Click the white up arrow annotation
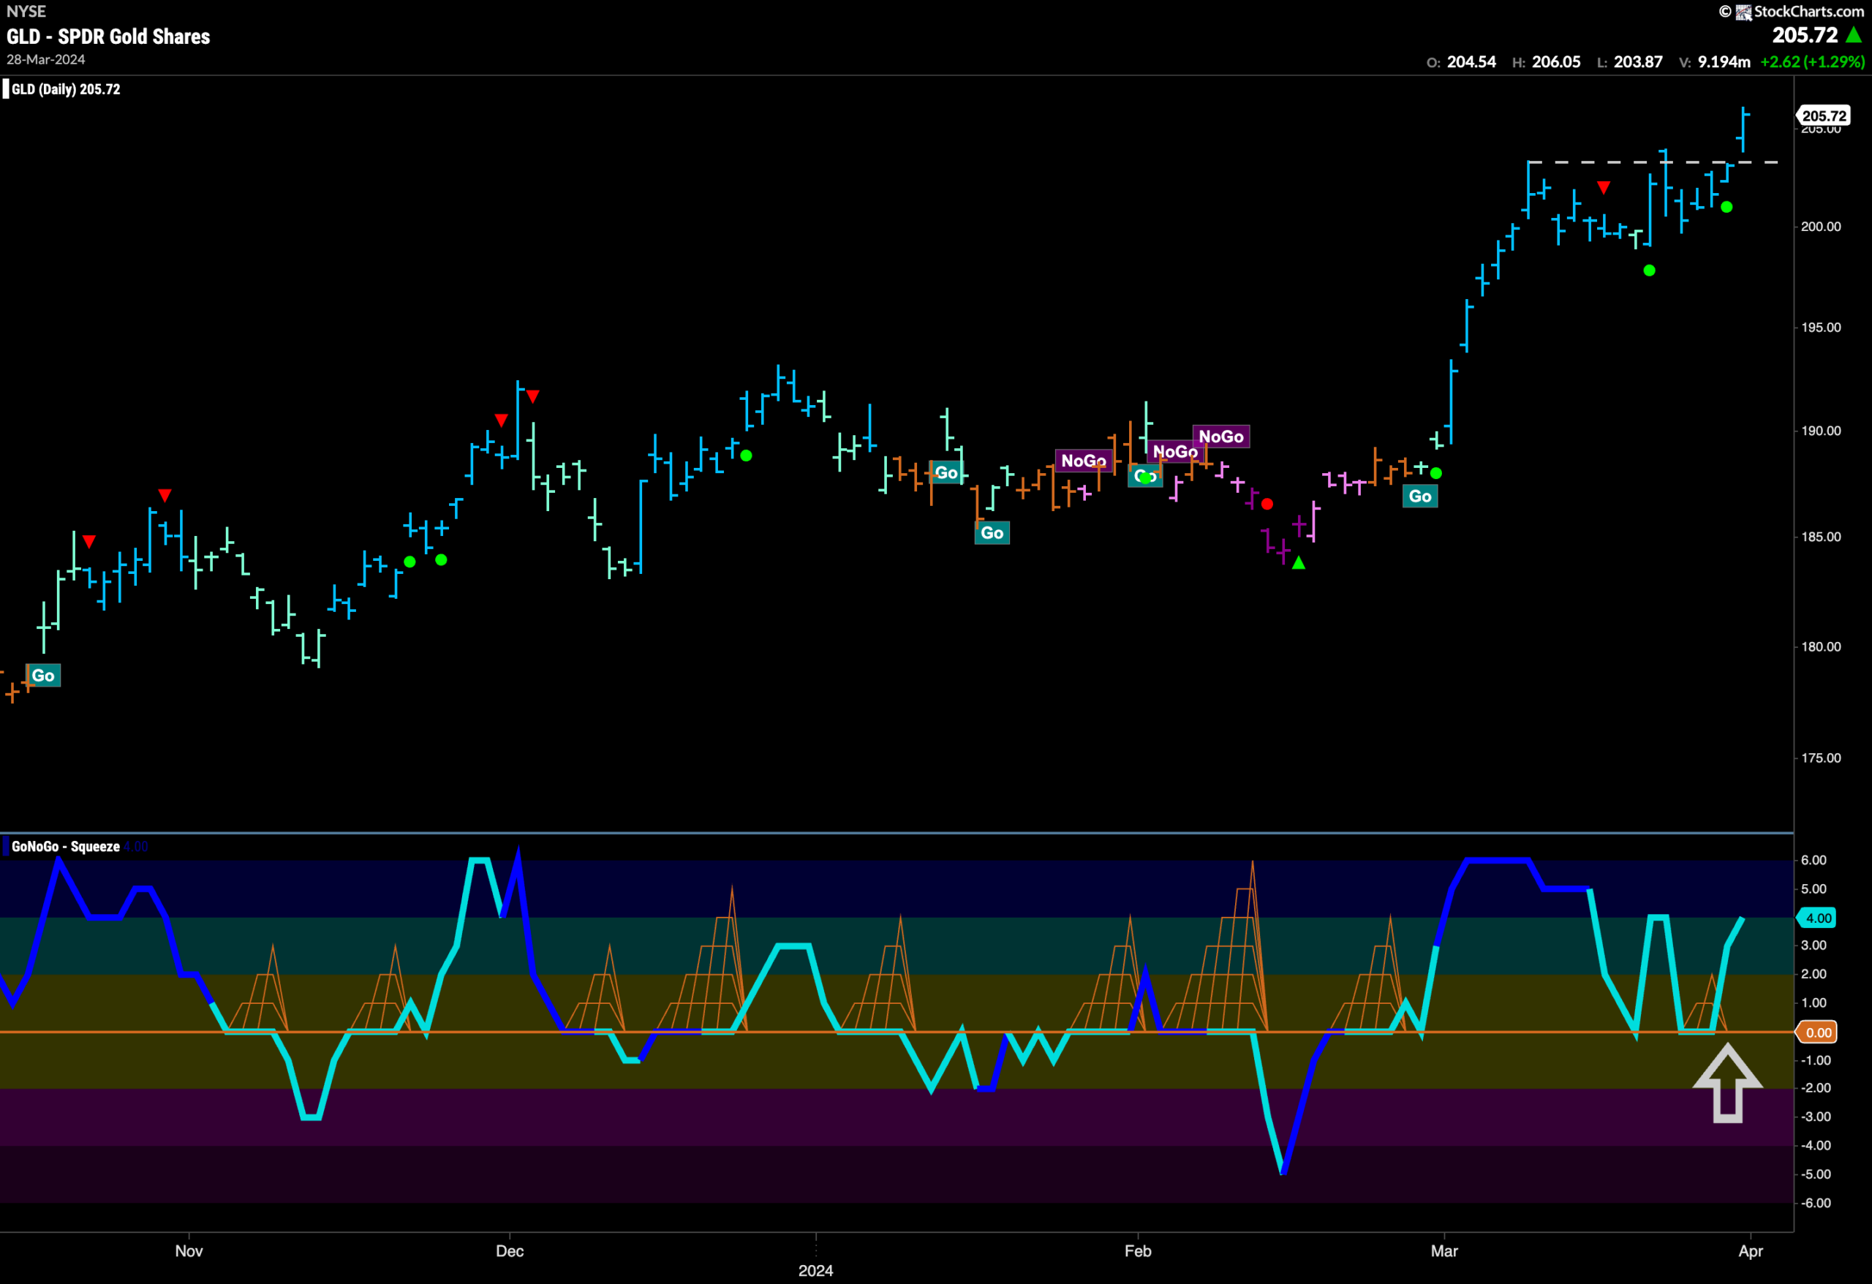 click(1727, 1083)
